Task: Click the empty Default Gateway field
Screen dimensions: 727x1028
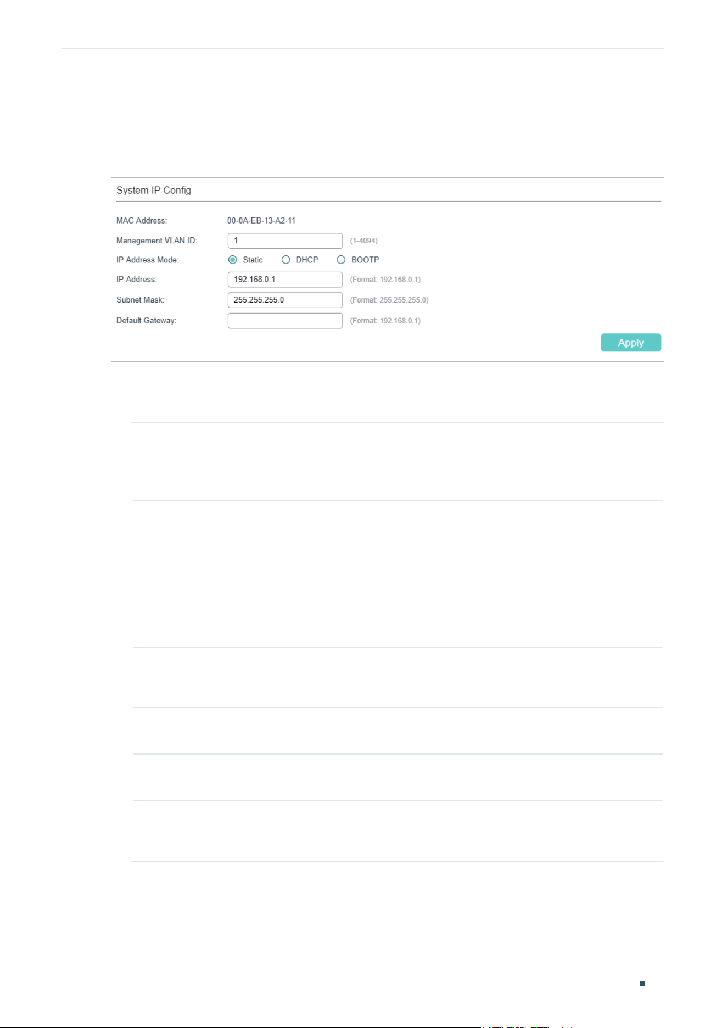Action: [285, 321]
